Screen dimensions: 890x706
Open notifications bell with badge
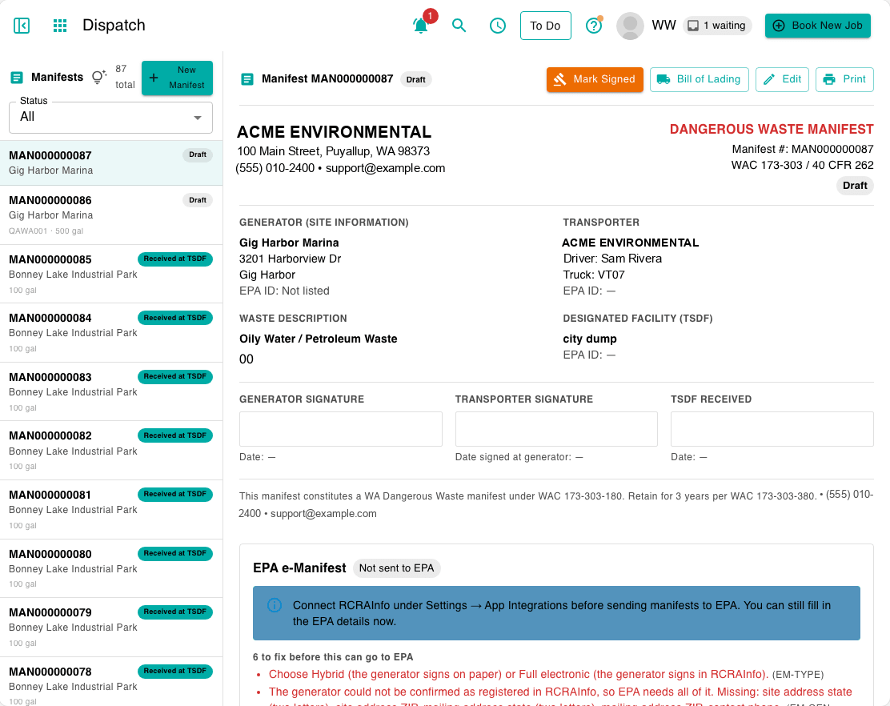(421, 26)
